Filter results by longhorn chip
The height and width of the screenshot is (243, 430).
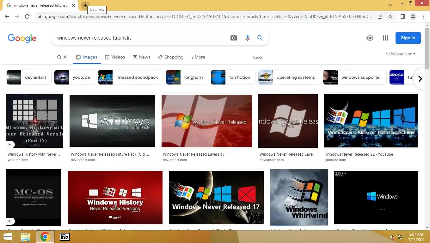tap(187, 77)
